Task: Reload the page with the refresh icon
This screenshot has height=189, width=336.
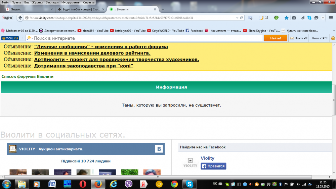Action: [x=241, y=18]
